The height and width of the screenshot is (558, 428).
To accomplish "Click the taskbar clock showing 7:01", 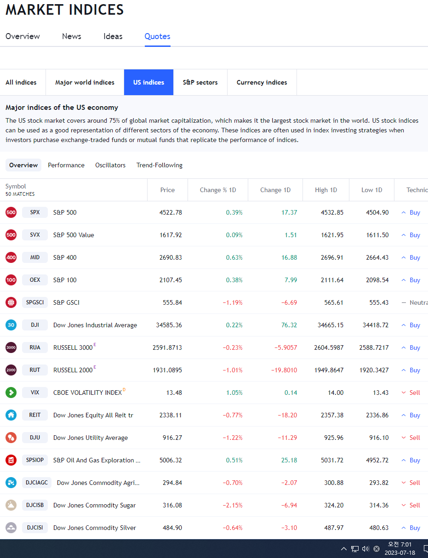I will click(400, 548).
